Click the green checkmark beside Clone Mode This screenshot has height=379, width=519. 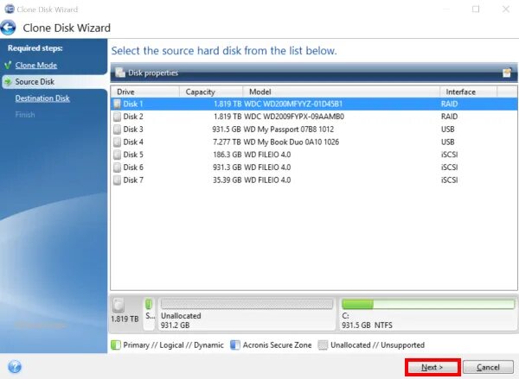point(8,65)
